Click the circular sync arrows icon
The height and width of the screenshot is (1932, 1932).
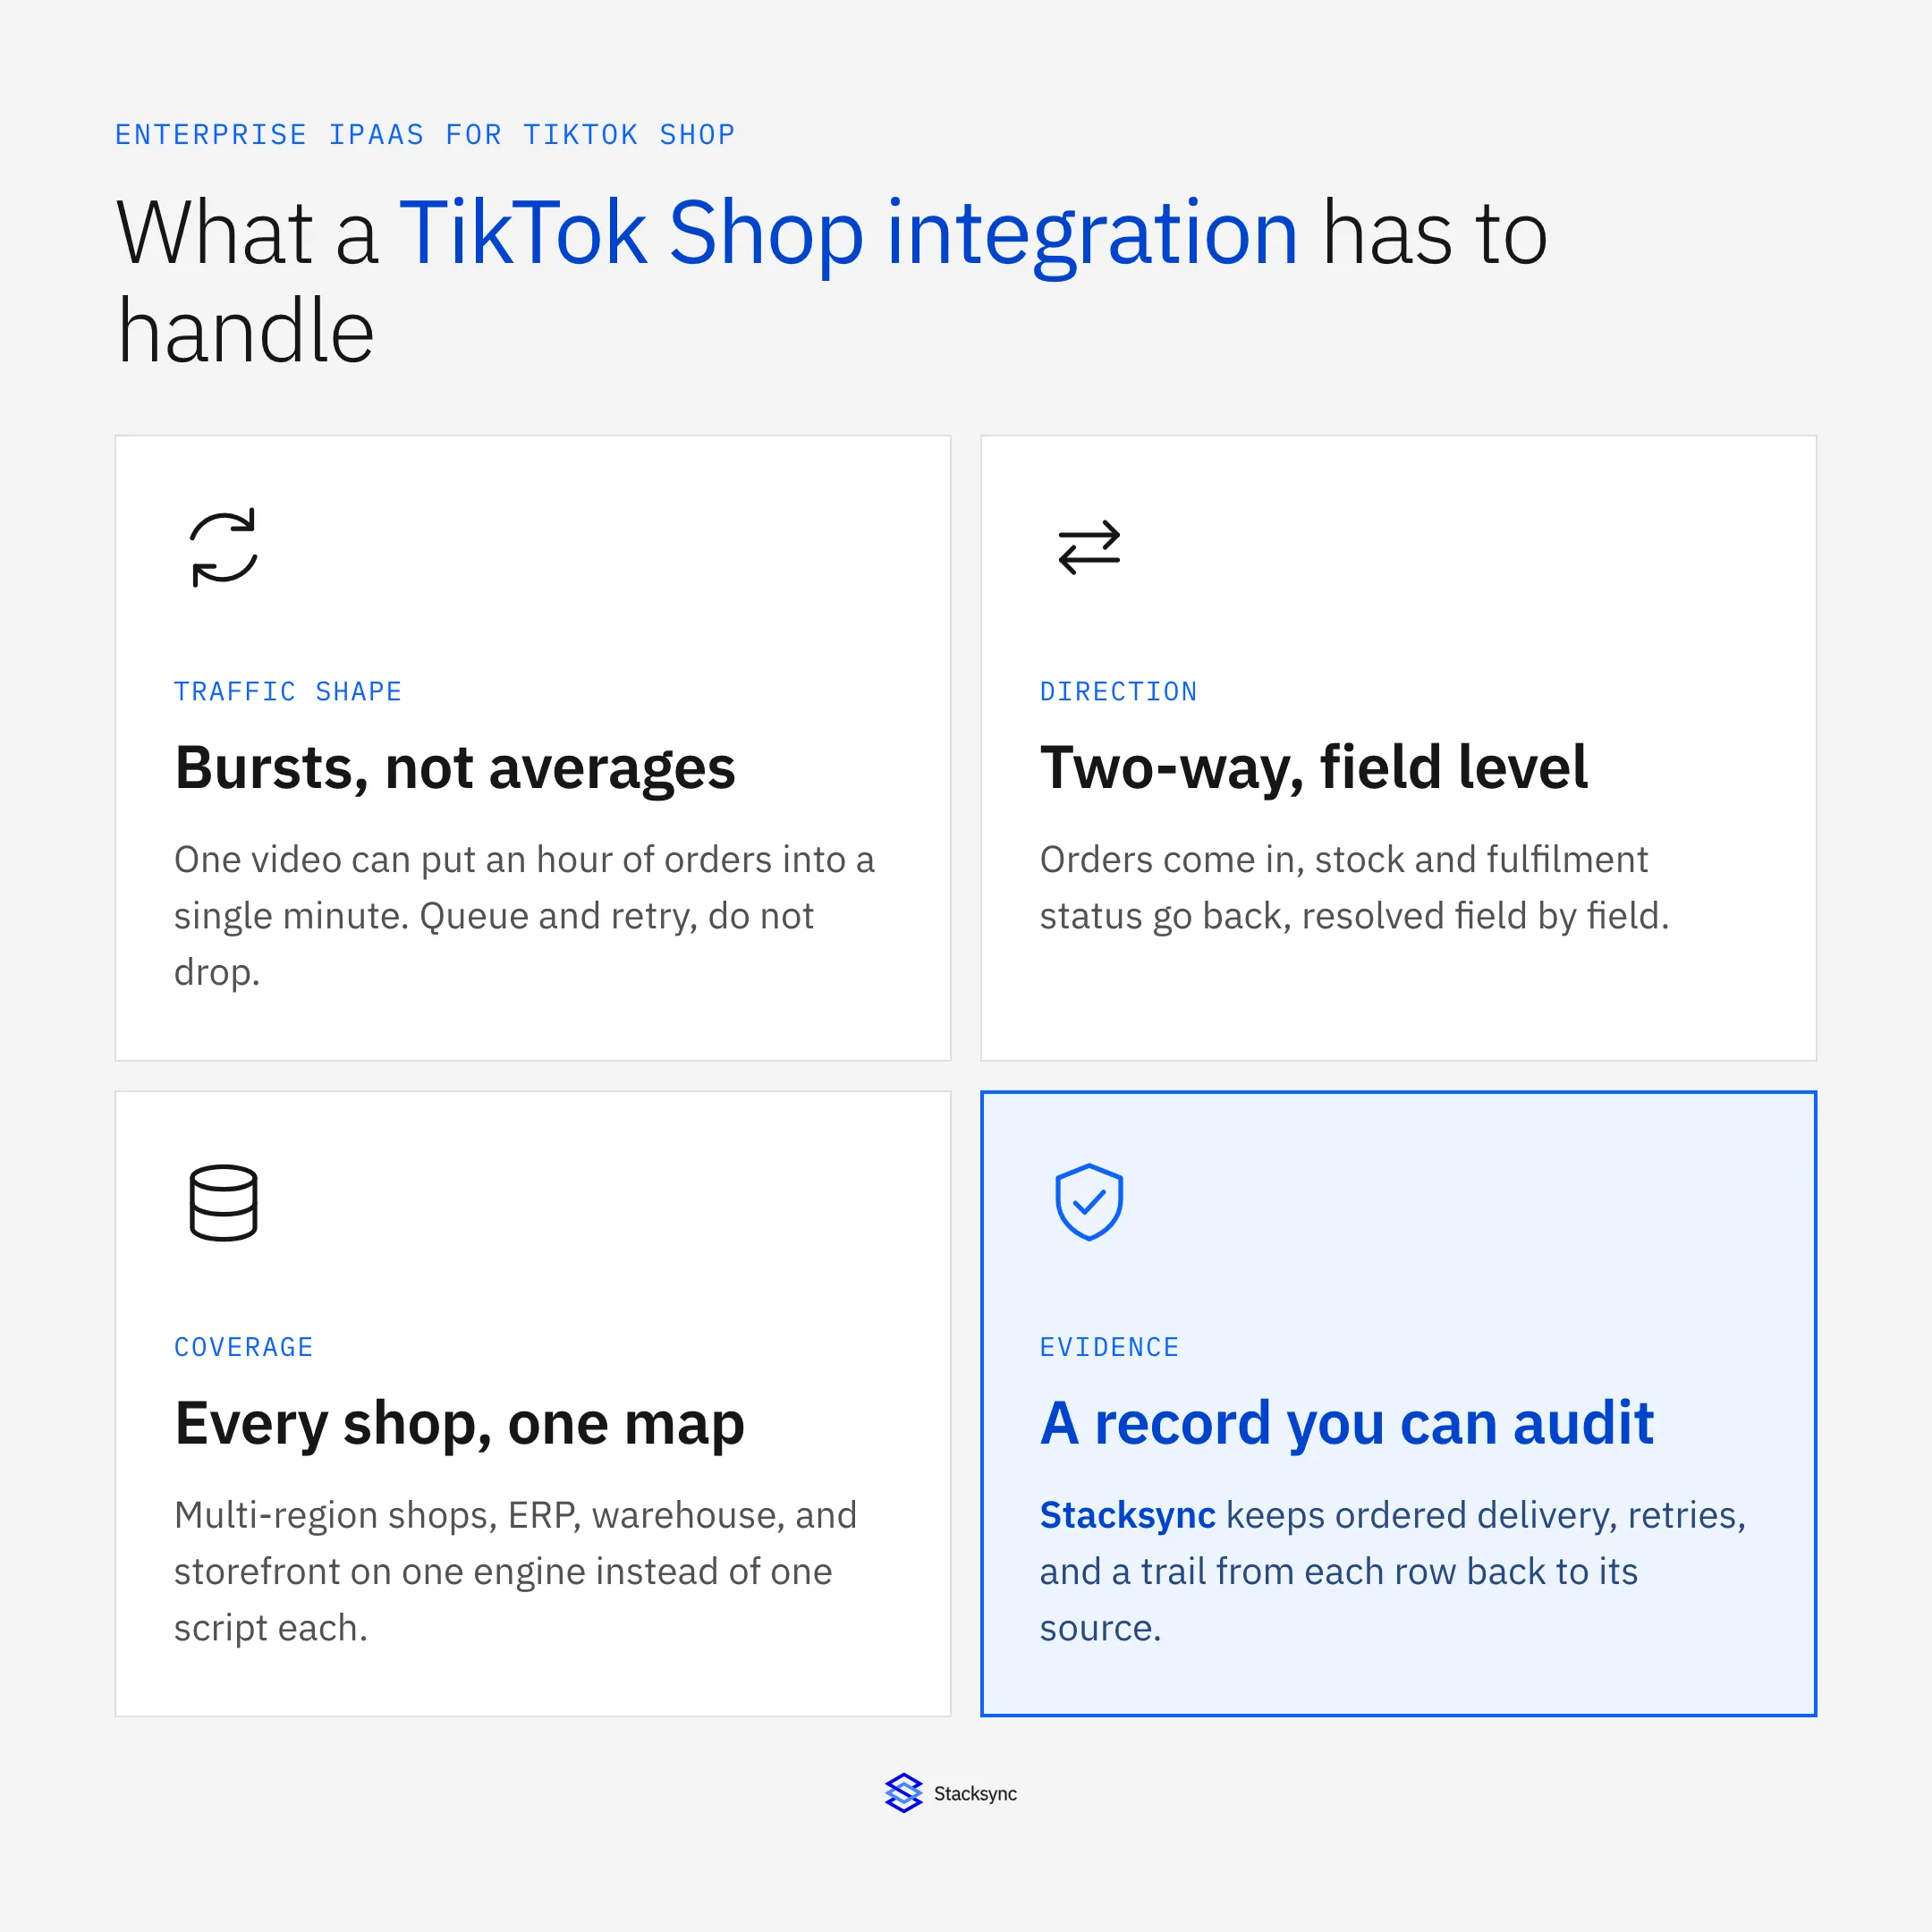click(x=223, y=547)
